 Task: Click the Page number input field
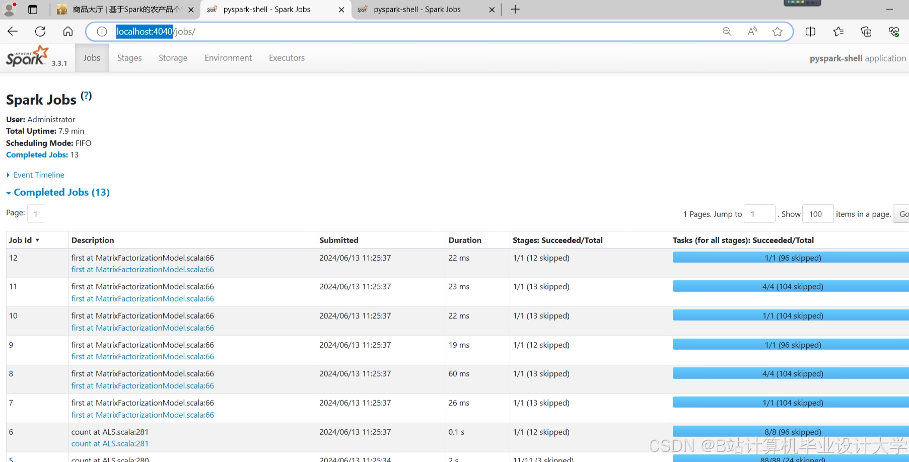[x=36, y=213]
